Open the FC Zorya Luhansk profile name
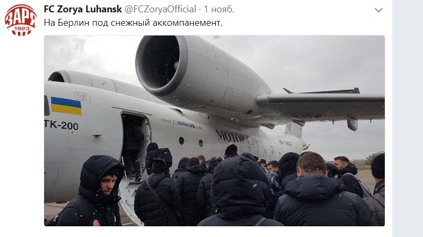The height and width of the screenshot is (237, 423). pos(83,9)
